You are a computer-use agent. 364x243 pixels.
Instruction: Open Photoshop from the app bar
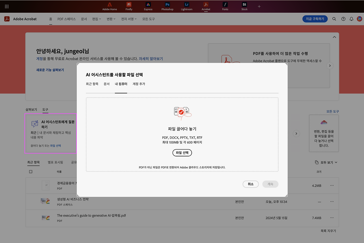(167, 7)
